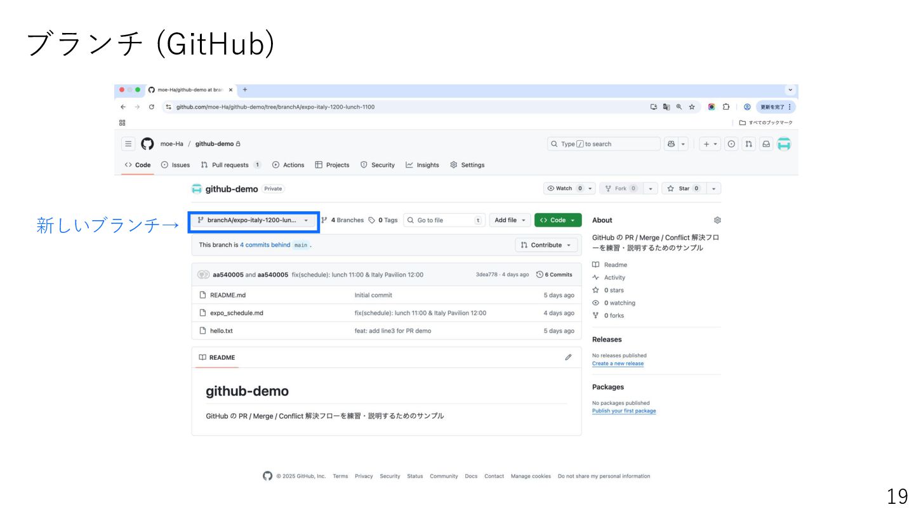
Task: Click the GitHub Octocat logo
Action: tap(147, 144)
